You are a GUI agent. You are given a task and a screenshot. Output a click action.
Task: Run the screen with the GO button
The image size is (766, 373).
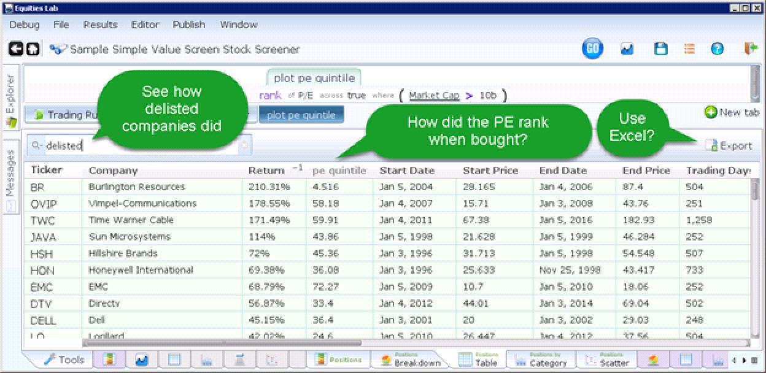point(592,50)
